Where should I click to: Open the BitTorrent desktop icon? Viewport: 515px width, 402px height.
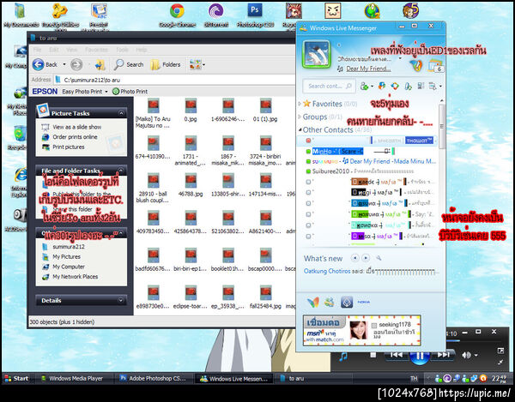click(215, 15)
